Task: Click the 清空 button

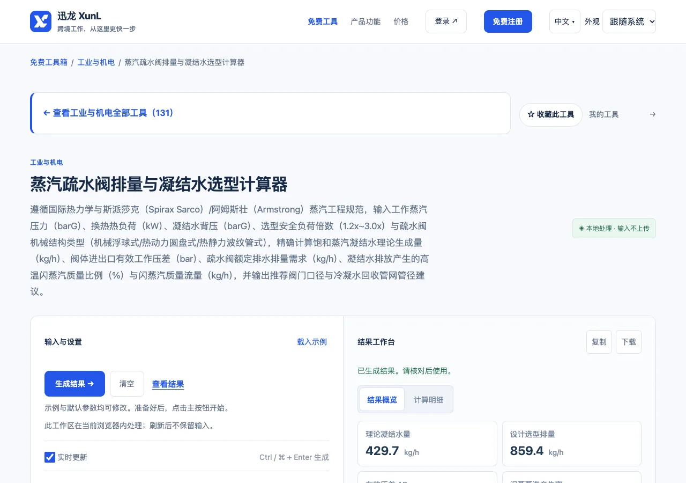Action: (127, 384)
